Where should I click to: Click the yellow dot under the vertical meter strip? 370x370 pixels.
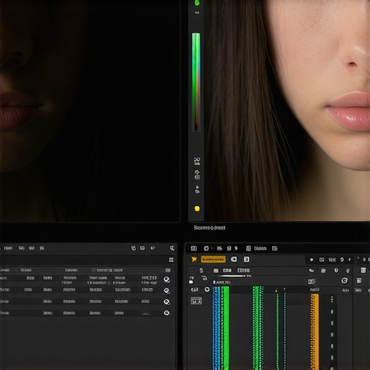click(x=197, y=209)
